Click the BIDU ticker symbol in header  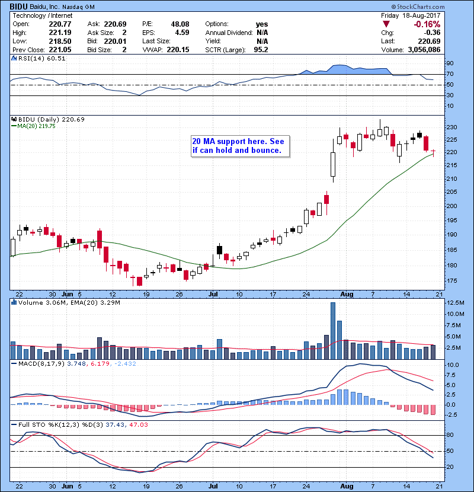click(19, 7)
